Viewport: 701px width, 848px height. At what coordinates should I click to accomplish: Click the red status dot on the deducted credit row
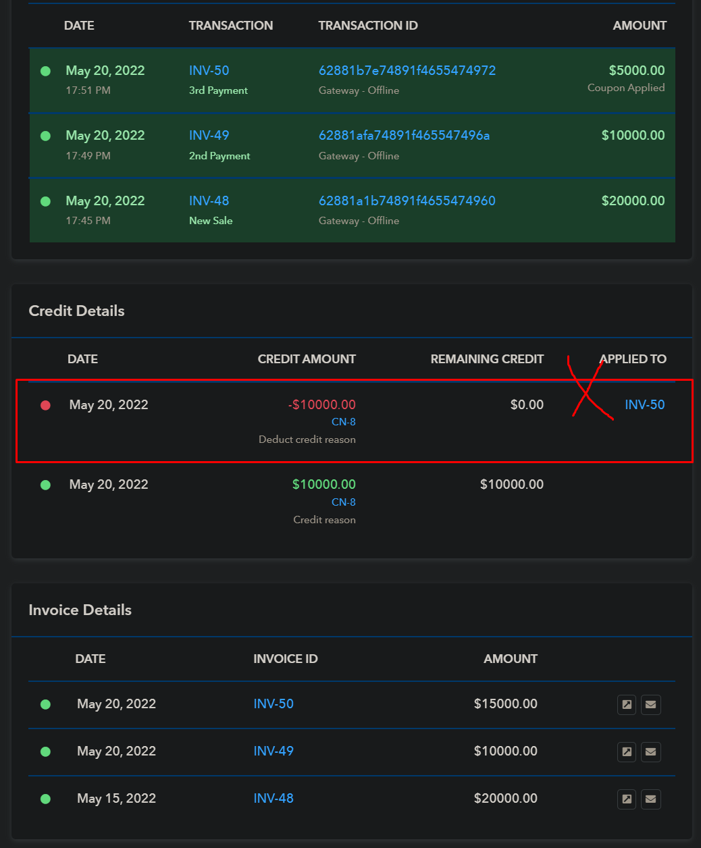(x=45, y=405)
